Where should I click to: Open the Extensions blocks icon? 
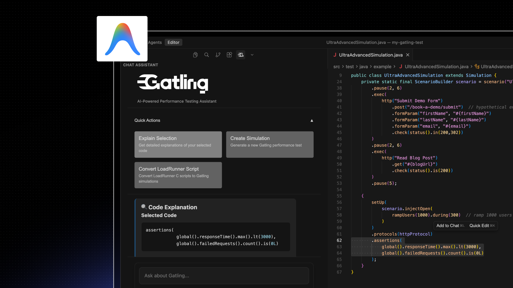[x=229, y=55]
